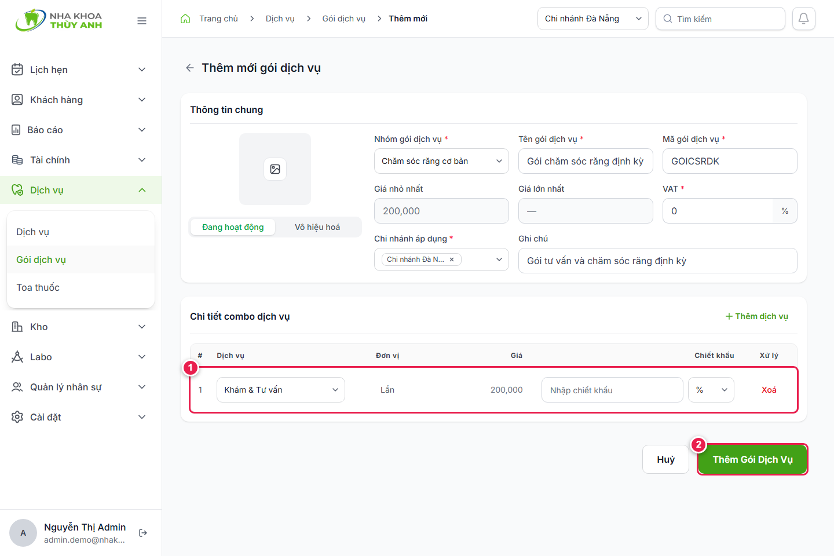Collapse the Dịch vụ sidebar section chevron
The width and height of the screenshot is (834, 556).
[x=142, y=190]
